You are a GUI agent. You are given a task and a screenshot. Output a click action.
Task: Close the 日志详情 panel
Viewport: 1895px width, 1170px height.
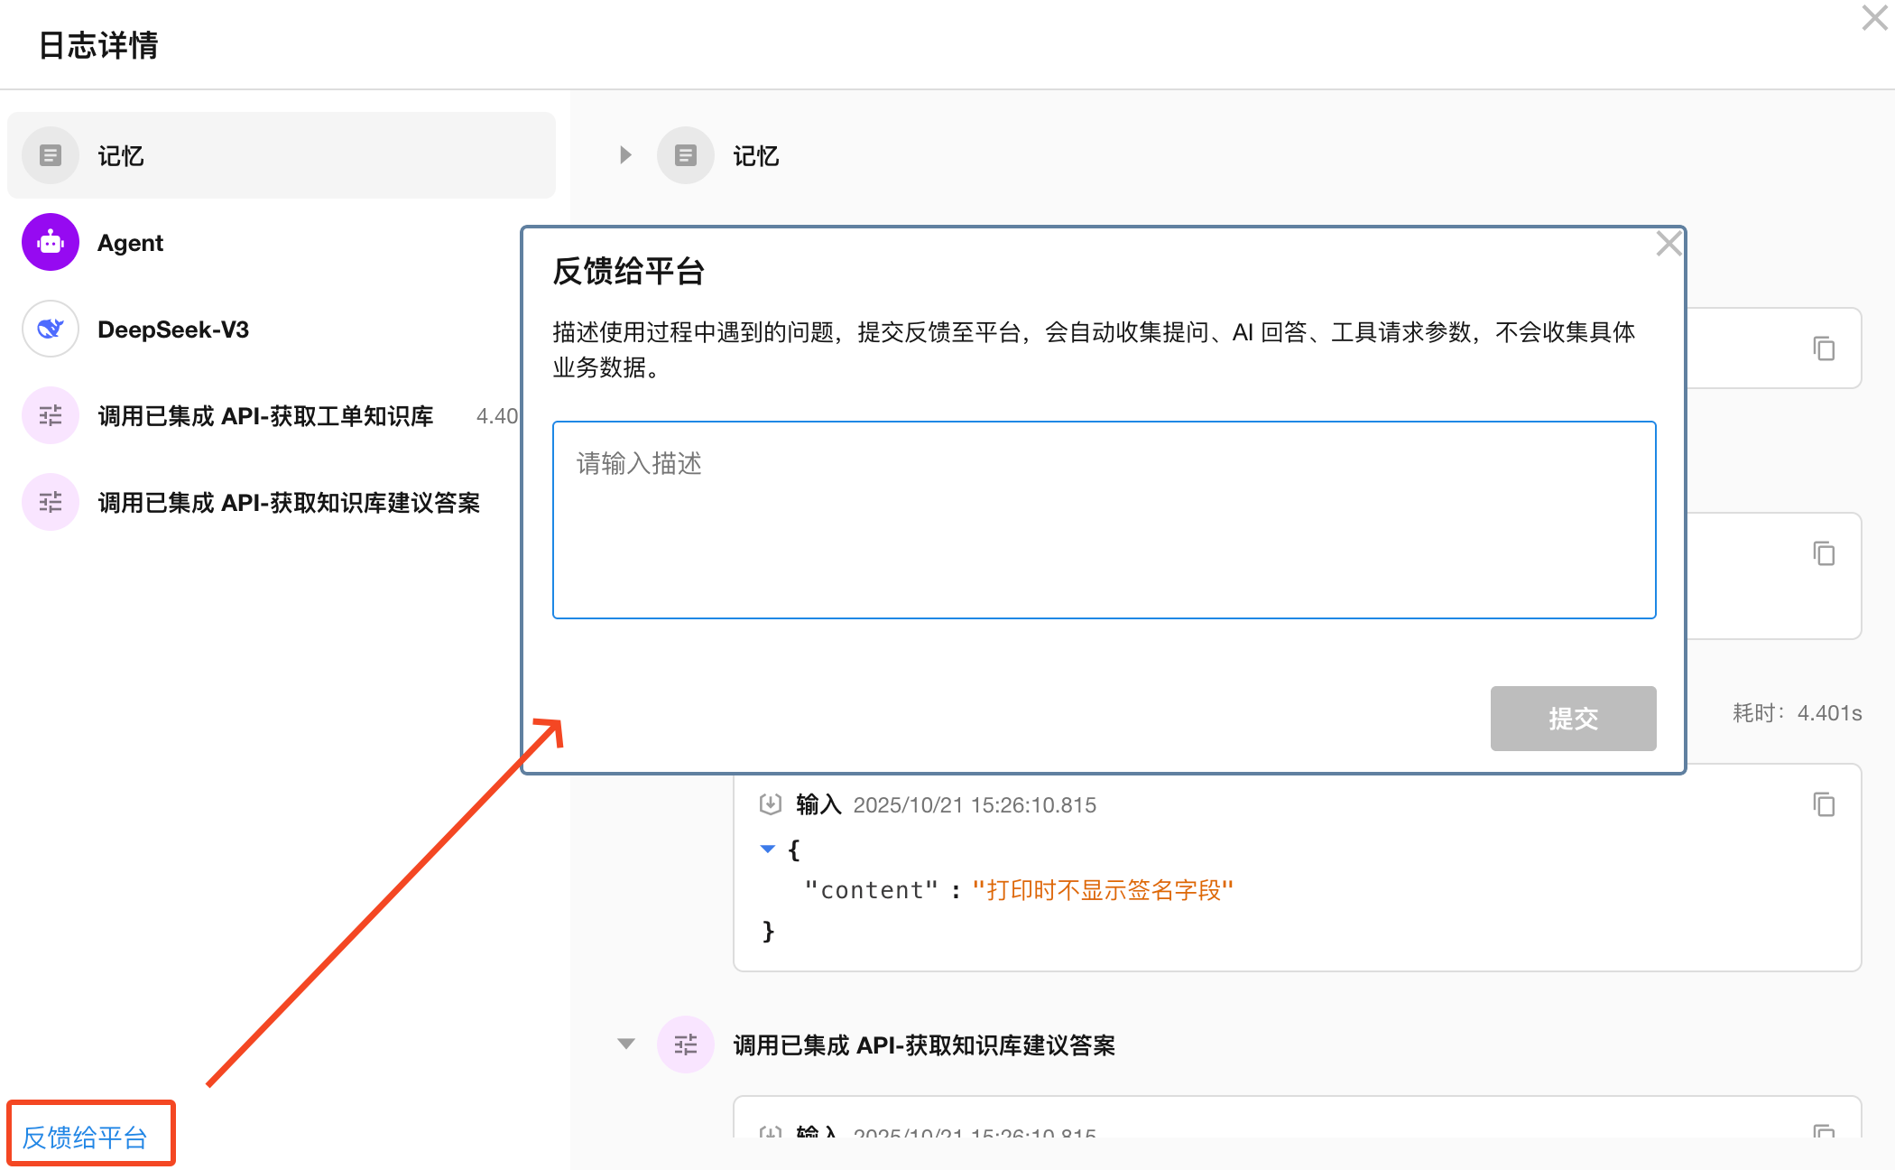pyautogui.click(x=1873, y=18)
